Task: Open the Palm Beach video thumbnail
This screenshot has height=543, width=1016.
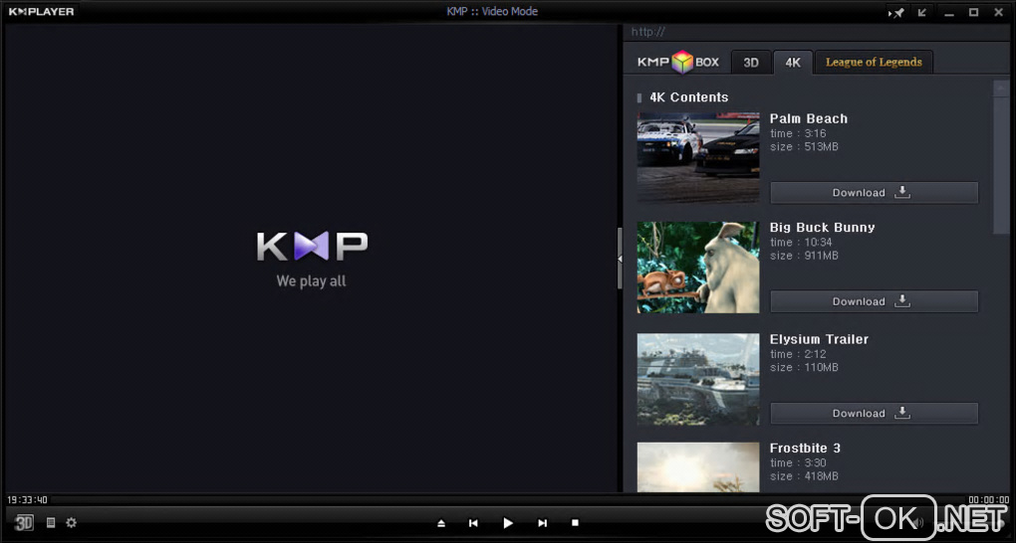Action: point(698,157)
